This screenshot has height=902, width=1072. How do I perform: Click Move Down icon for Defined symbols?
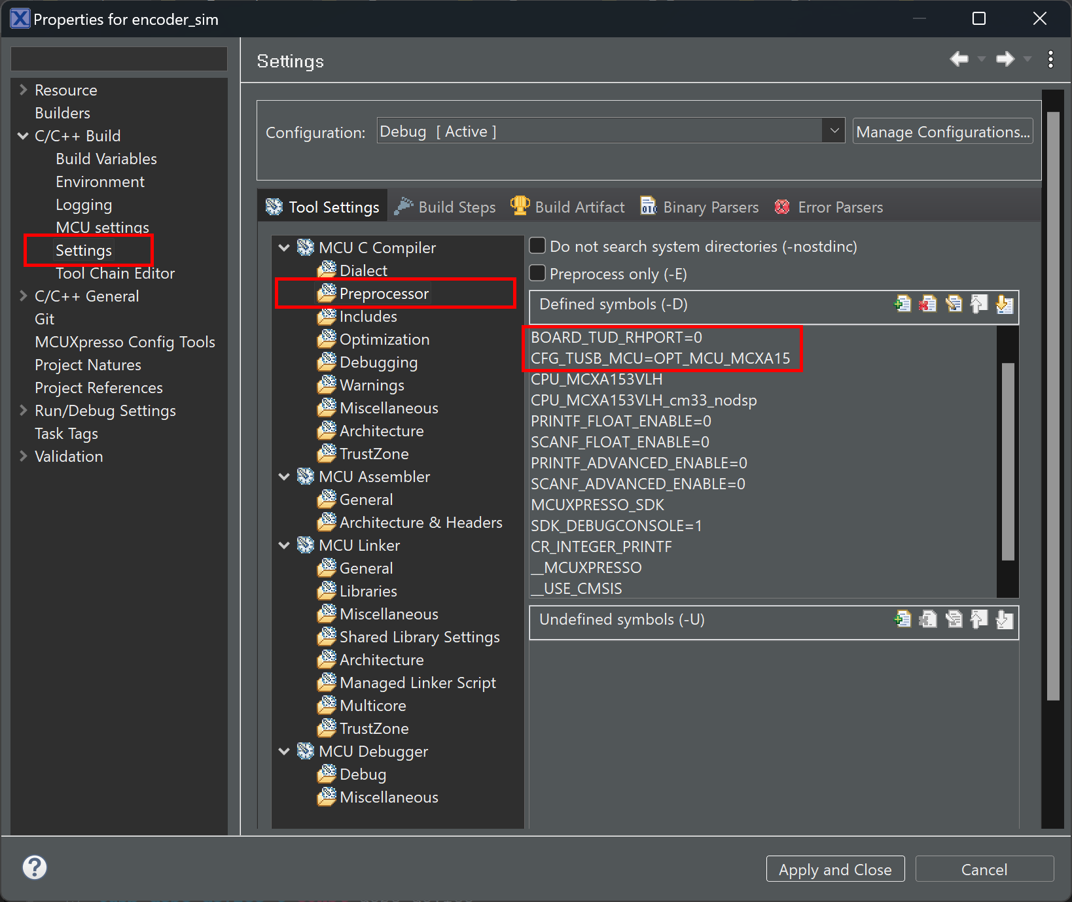pyautogui.click(x=1005, y=304)
